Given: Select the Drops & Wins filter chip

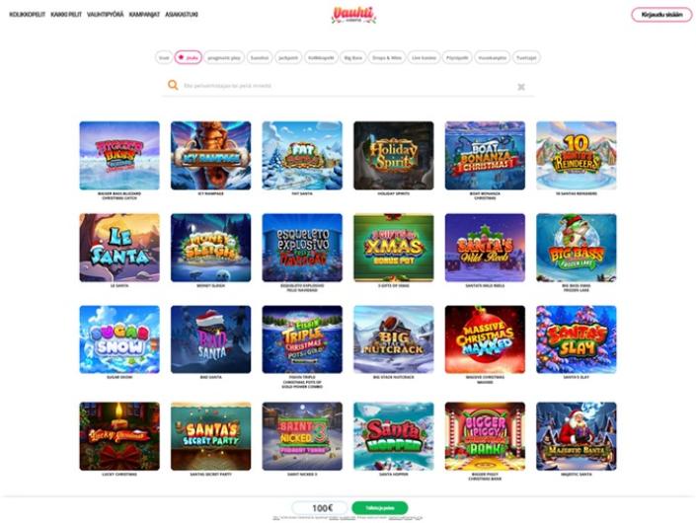Looking at the screenshot, I should pos(387,57).
